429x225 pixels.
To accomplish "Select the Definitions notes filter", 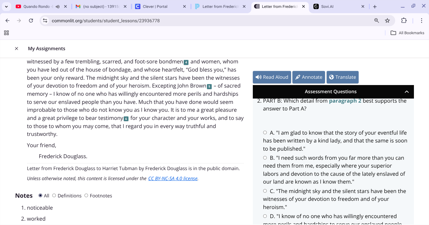I will [54, 196].
